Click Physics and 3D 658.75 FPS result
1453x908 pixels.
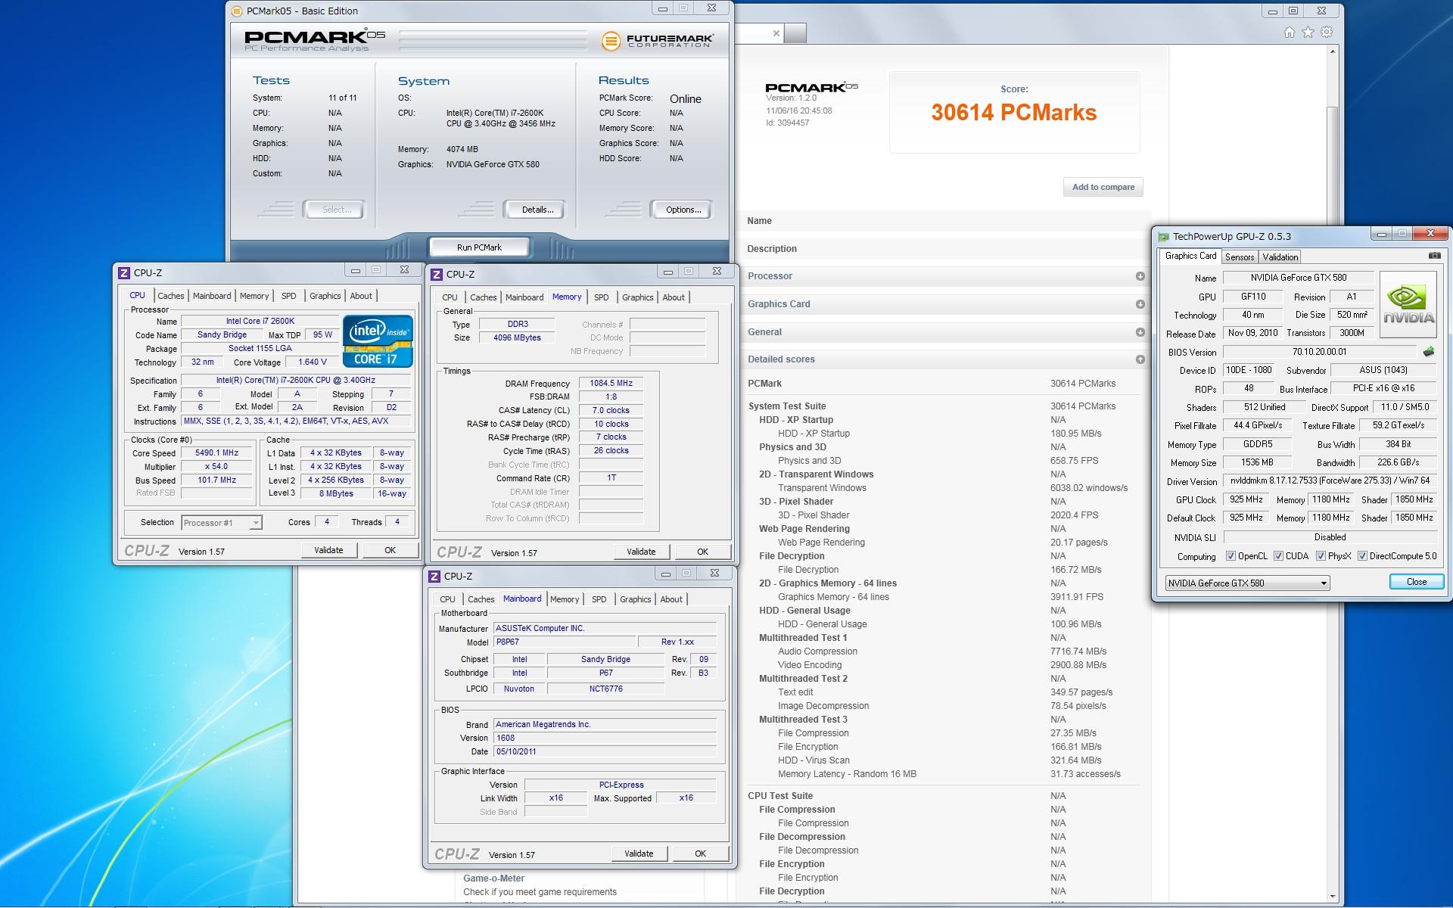(x=1074, y=461)
